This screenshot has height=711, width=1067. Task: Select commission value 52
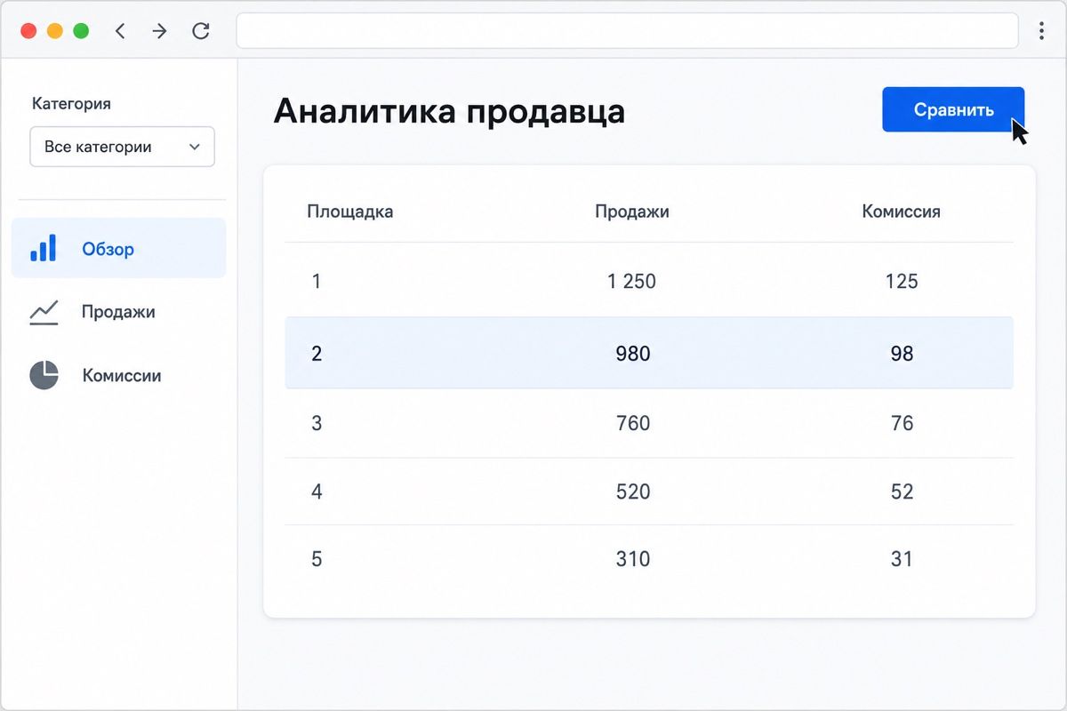902,491
